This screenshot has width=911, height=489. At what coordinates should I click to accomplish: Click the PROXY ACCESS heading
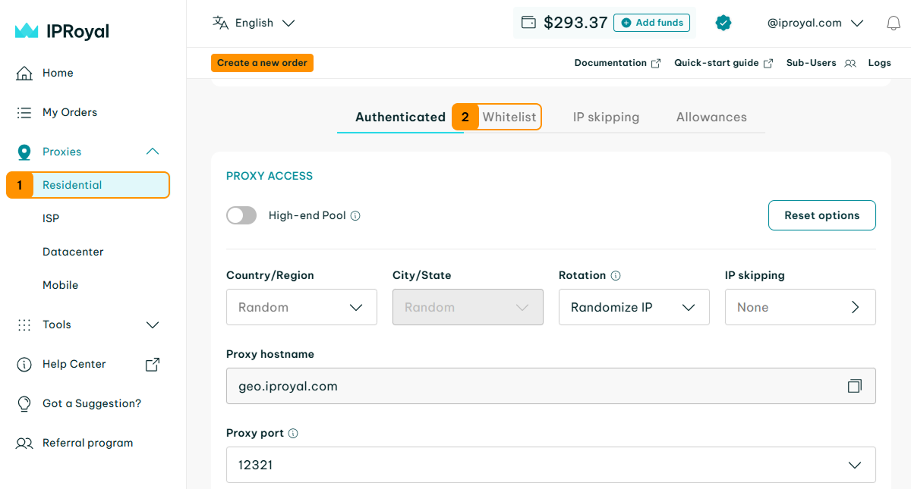pyautogui.click(x=270, y=176)
